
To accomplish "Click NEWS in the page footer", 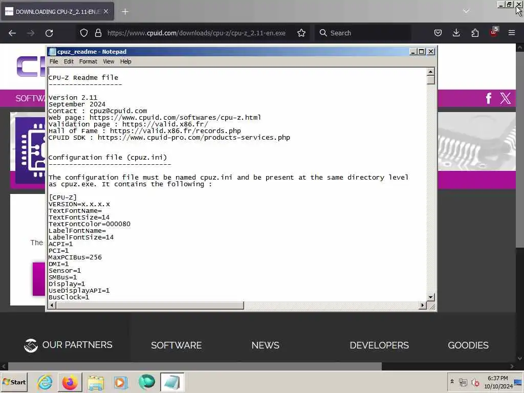I will tap(266, 345).
